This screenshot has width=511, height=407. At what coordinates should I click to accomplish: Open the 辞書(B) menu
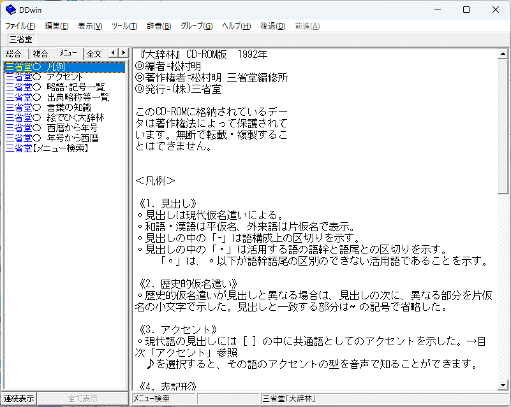(159, 26)
